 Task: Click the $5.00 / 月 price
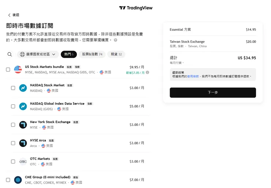(137, 106)
